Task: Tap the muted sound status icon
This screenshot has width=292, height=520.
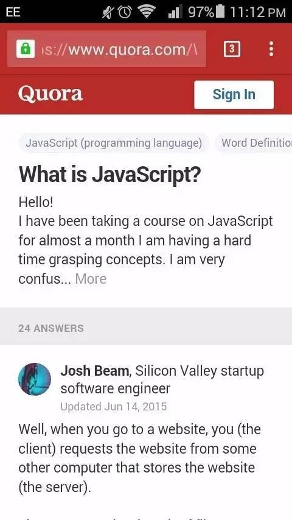Action: 108,12
